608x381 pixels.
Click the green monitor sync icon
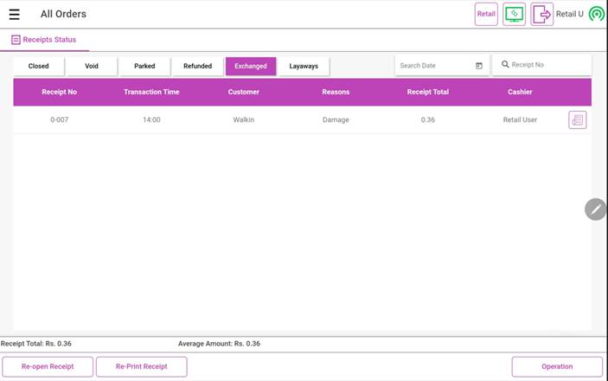point(514,14)
